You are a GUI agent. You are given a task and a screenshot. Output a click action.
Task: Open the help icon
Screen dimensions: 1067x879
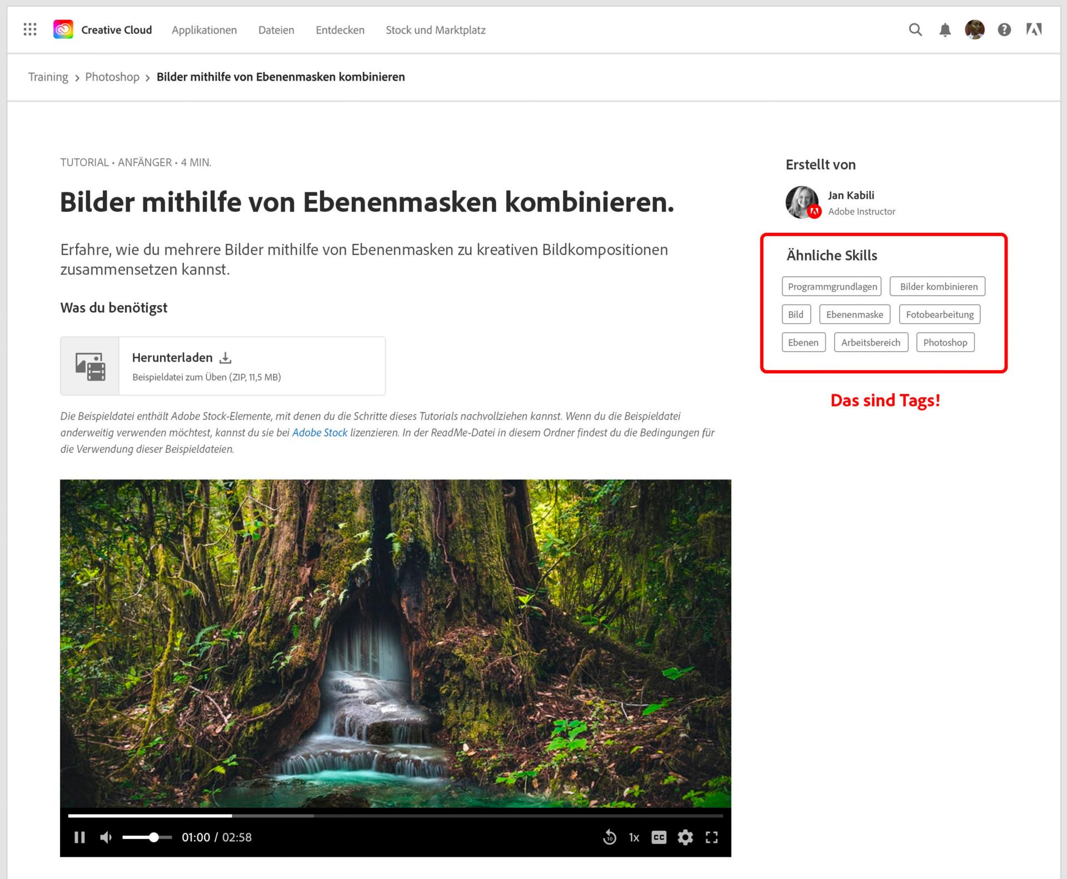(1004, 30)
